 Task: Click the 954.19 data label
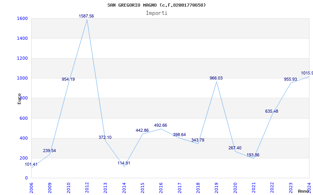coord(68,79)
